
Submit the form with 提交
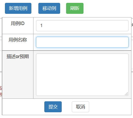pos(53,107)
